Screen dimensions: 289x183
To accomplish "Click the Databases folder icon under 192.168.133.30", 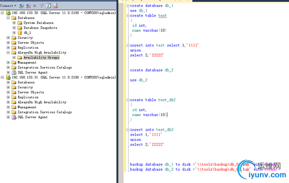I will click(x=14, y=18).
